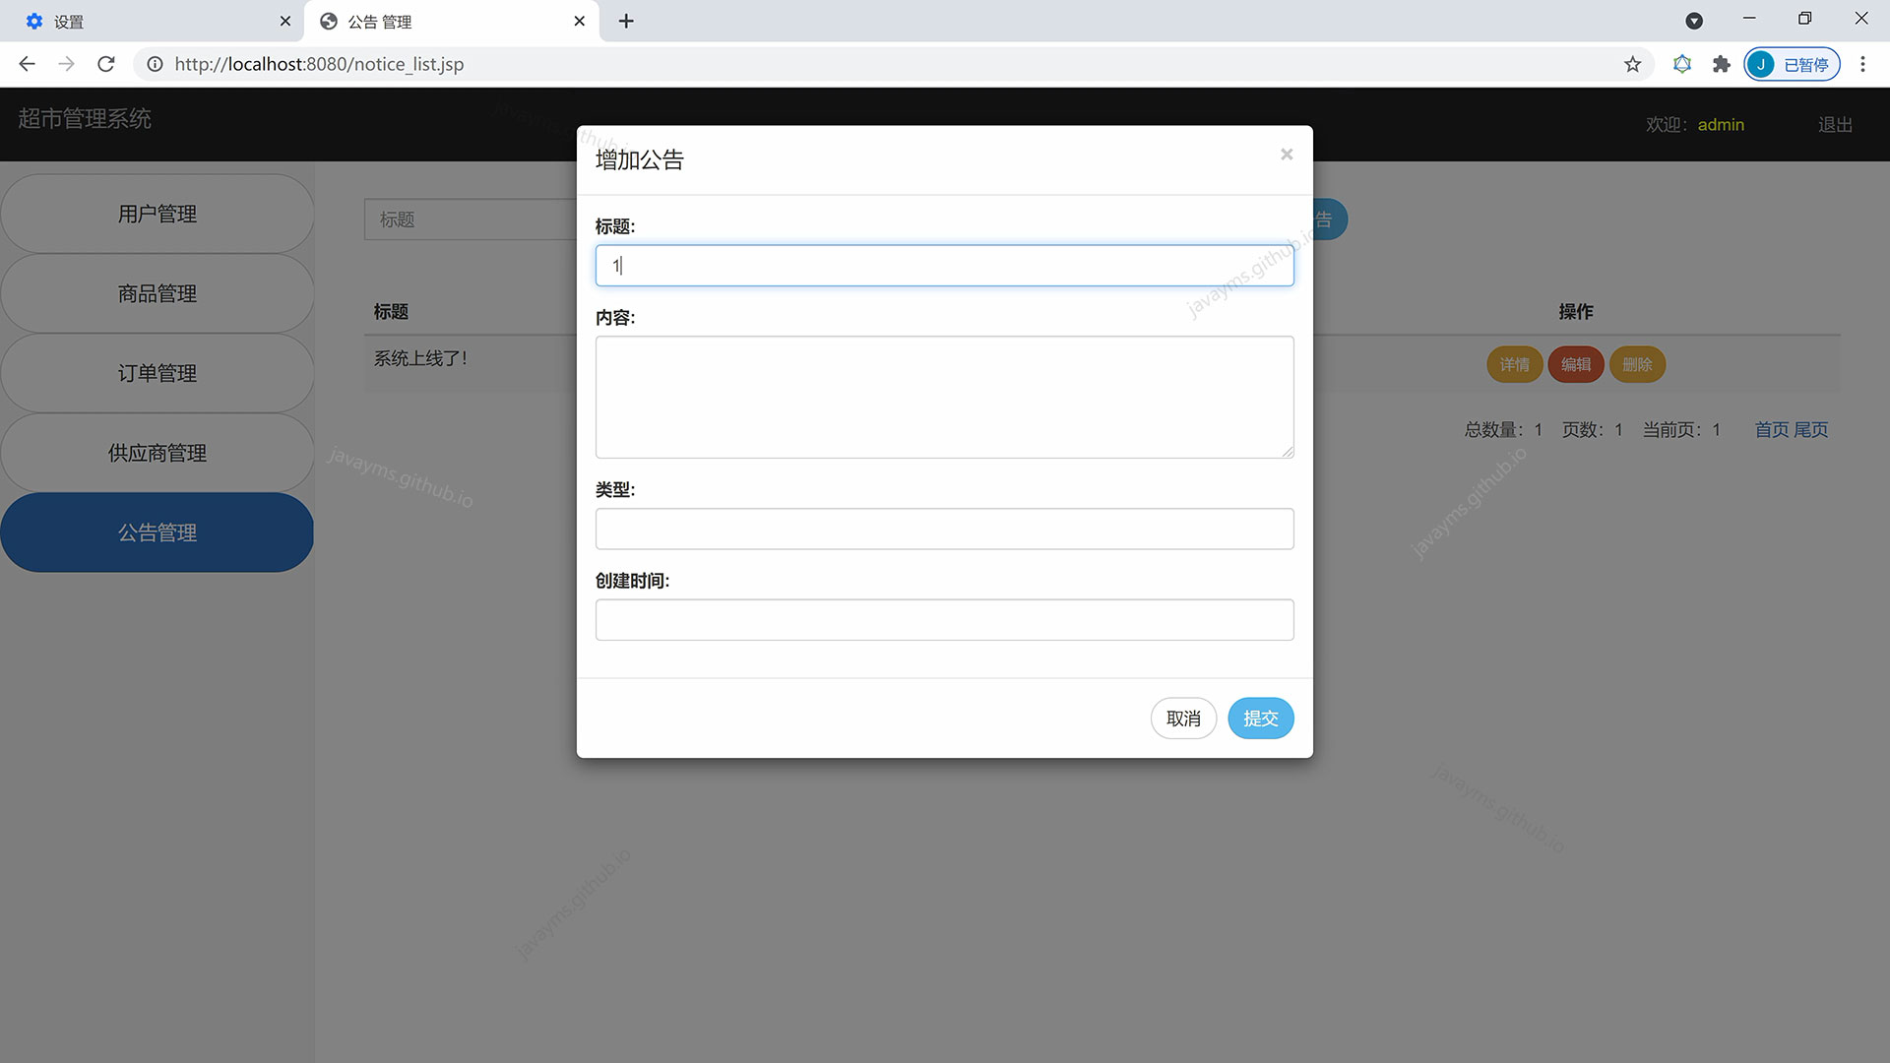The width and height of the screenshot is (1890, 1063).
Task: Switch to the 设置 browser tab
Action: tap(148, 21)
